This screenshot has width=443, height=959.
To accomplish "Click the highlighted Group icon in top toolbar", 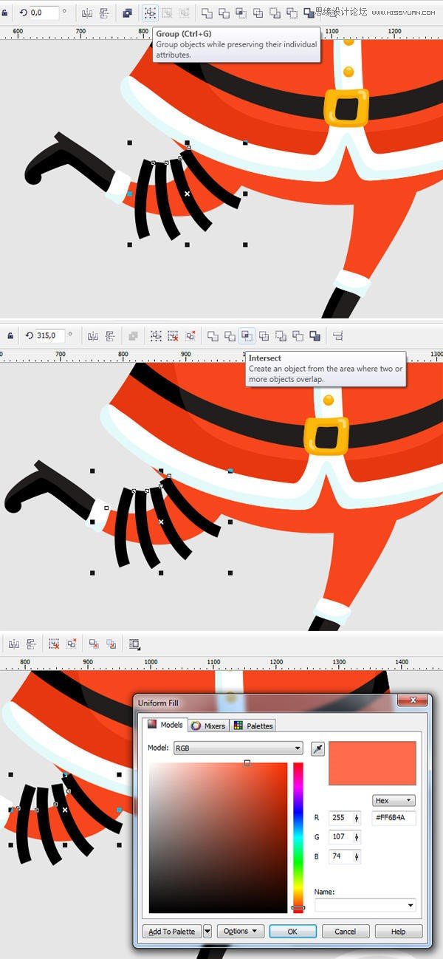I will (x=150, y=13).
